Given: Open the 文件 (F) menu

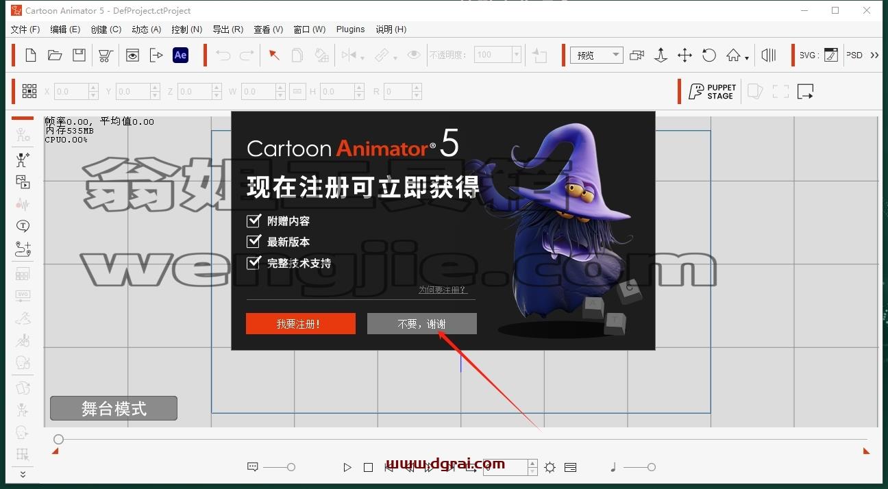Looking at the screenshot, I should coord(25,29).
